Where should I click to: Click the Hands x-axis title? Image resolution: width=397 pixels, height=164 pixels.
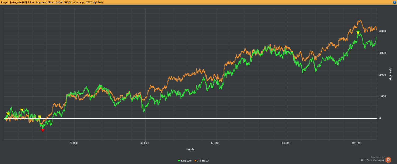coord(190,149)
